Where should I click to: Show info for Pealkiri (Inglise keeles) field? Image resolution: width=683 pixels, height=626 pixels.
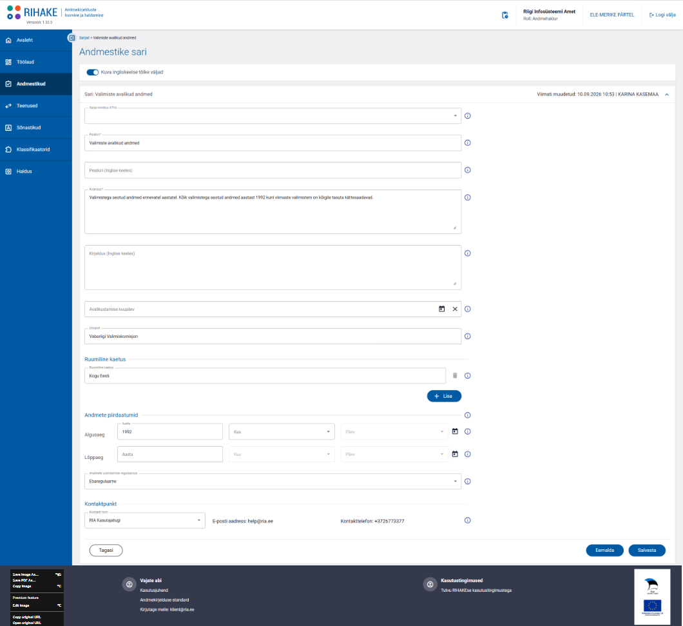click(x=468, y=170)
